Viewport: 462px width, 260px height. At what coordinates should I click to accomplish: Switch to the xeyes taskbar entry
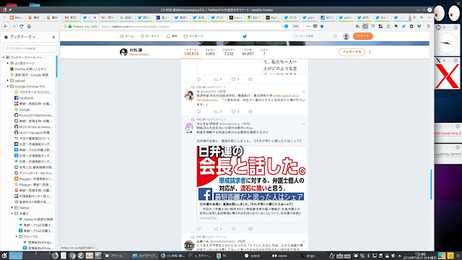pyautogui.click(x=279, y=256)
